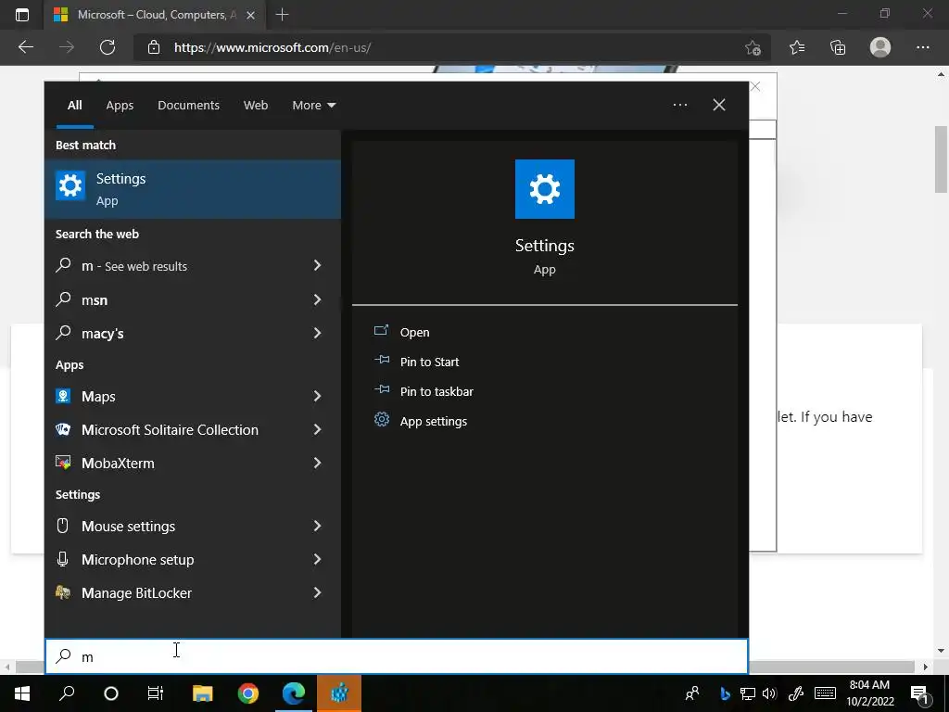This screenshot has height=712, width=949.
Task: Expand arrow beside Mouse settings
Action: tap(317, 526)
